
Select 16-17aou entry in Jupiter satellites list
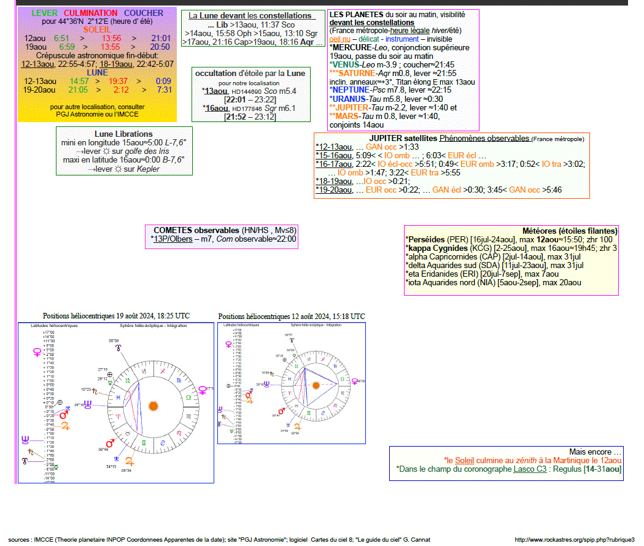[333, 164]
